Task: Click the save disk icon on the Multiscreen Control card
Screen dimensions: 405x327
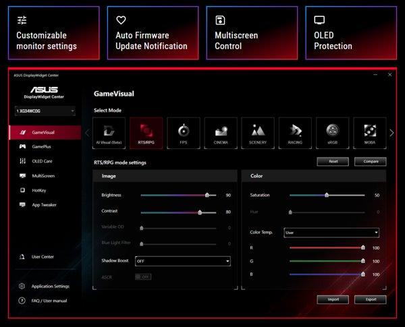Action: pos(220,20)
